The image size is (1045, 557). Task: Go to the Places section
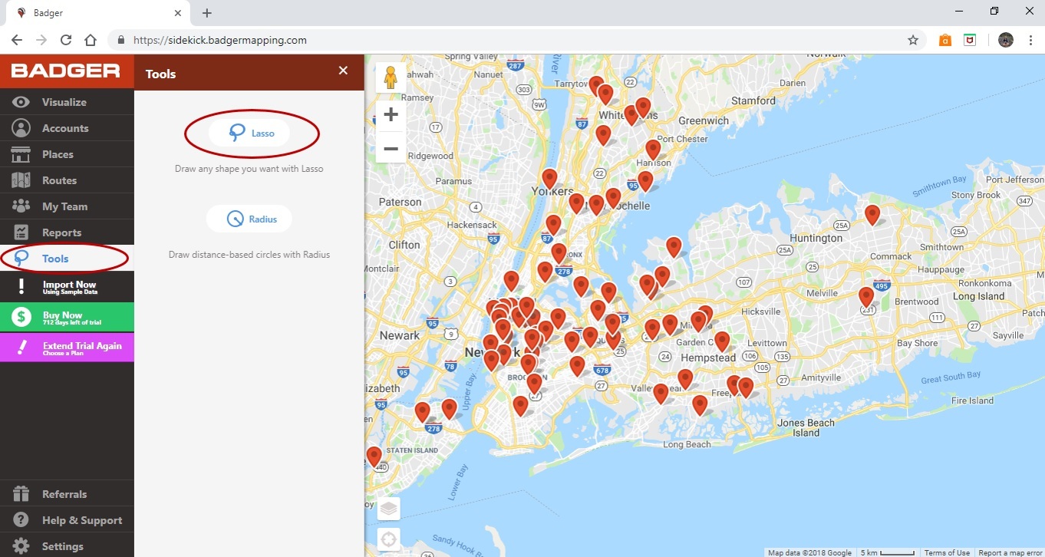point(67,154)
